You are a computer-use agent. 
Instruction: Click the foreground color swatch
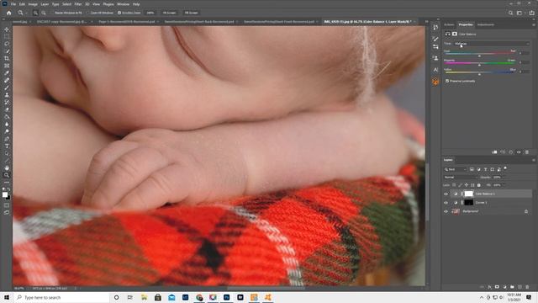(x=5, y=194)
